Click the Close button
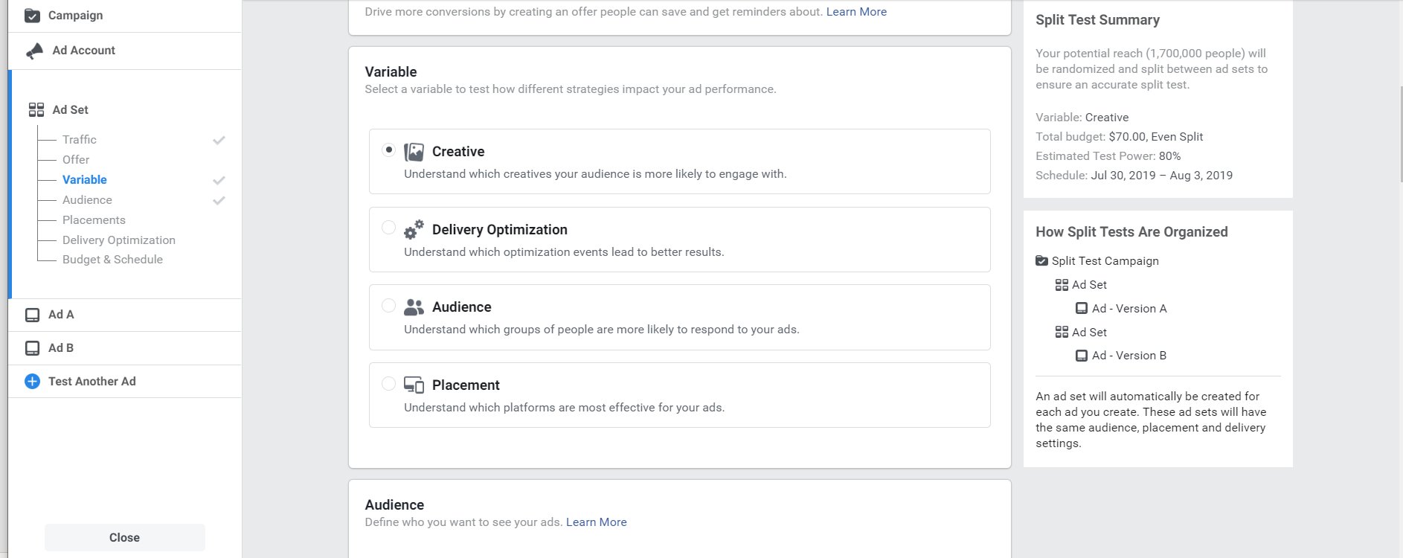The image size is (1403, 558). tap(124, 537)
